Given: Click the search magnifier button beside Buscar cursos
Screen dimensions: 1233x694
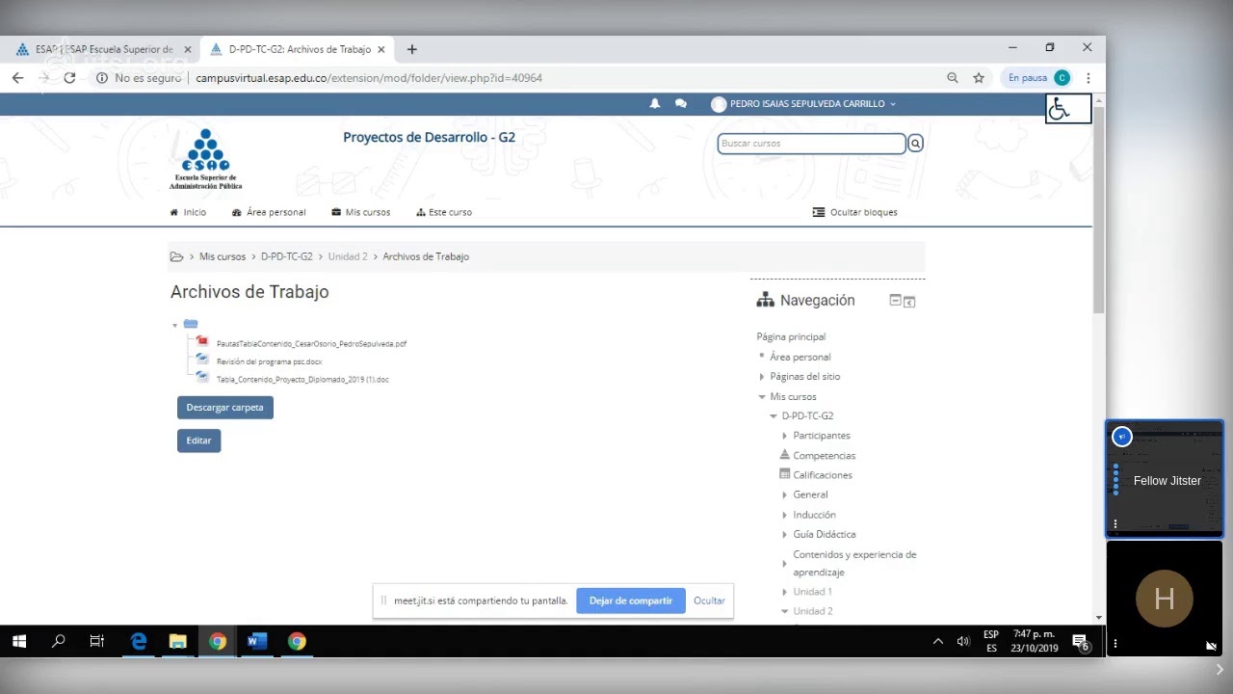Looking at the screenshot, I should tap(915, 144).
